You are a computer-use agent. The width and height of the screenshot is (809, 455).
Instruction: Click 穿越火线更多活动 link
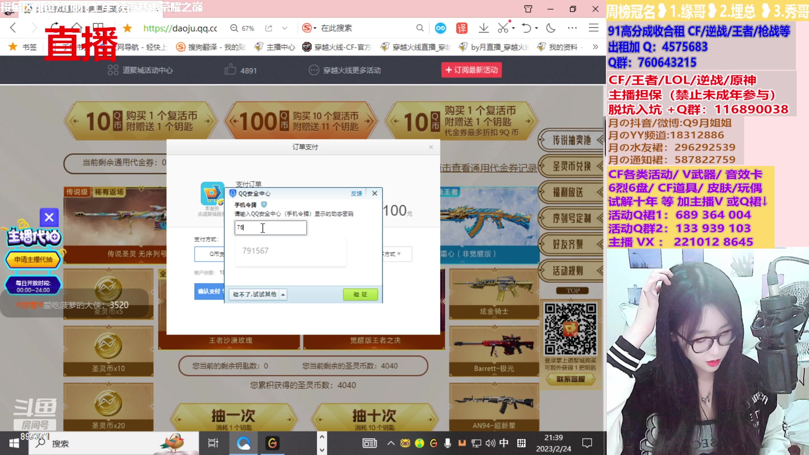tap(345, 70)
